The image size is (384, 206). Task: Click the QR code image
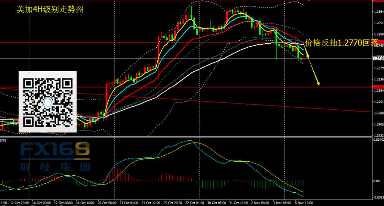click(48, 102)
